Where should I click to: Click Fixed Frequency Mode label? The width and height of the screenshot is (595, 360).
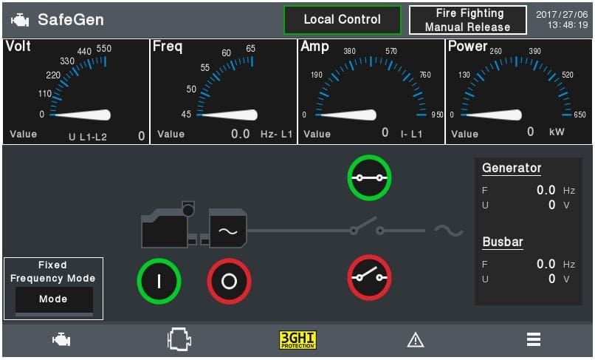click(x=52, y=271)
